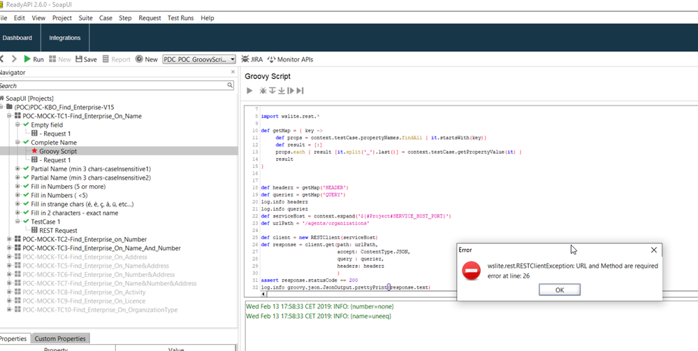
Task: Open the Suite menu
Action: pos(85,17)
